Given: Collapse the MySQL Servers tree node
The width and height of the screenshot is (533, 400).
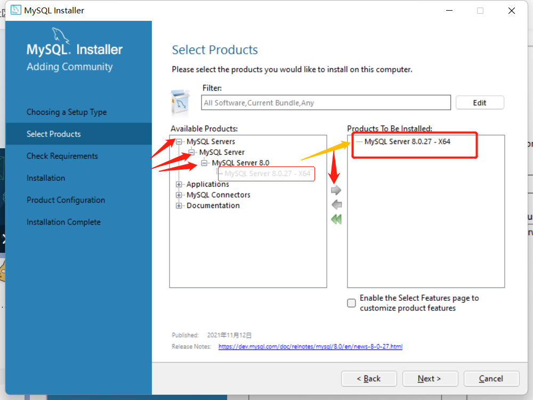Looking at the screenshot, I should (x=179, y=141).
